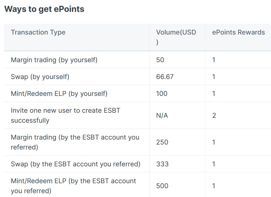Select the 'Margin trading (by yourself)' row
The width and height of the screenshot is (271, 197).
pos(138,60)
